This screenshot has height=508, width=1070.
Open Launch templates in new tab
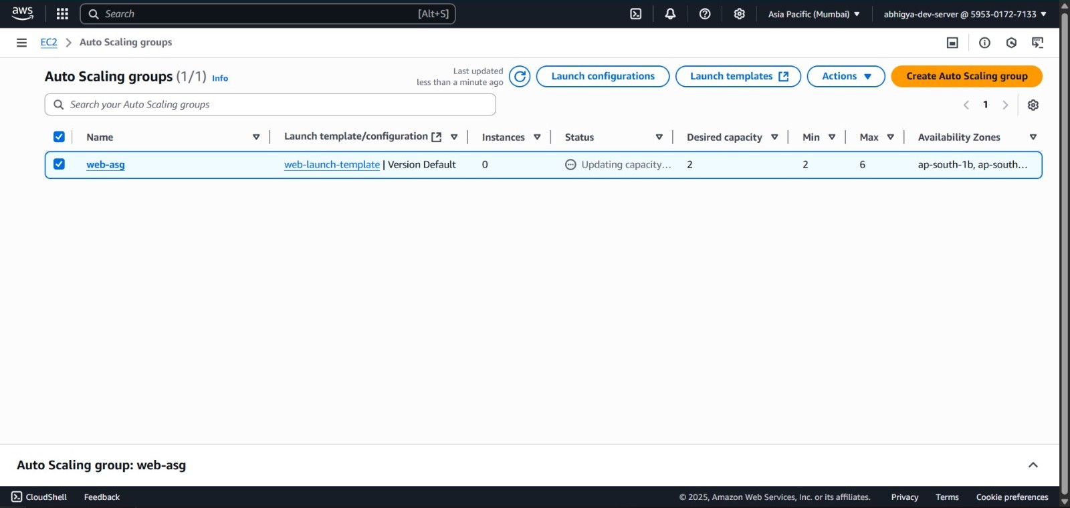738,76
